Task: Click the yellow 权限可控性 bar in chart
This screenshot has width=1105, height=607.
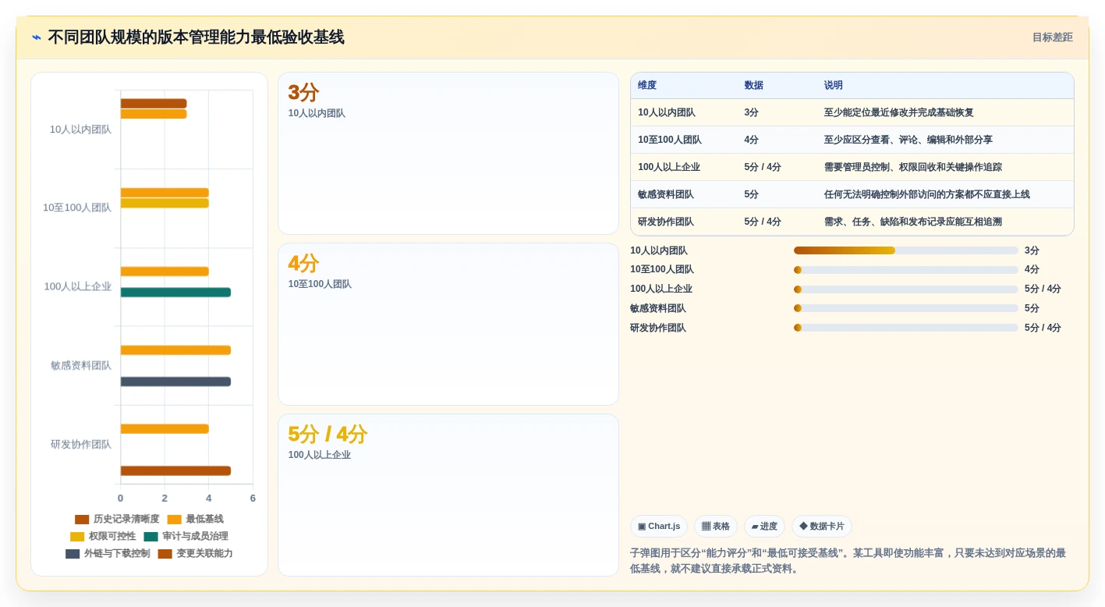Action: tap(165, 203)
